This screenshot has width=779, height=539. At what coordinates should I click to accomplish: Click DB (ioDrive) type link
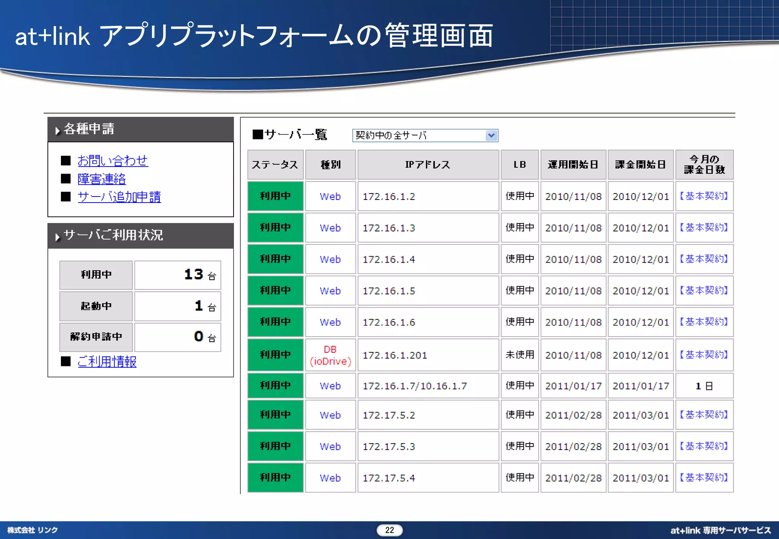tap(330, 355)
